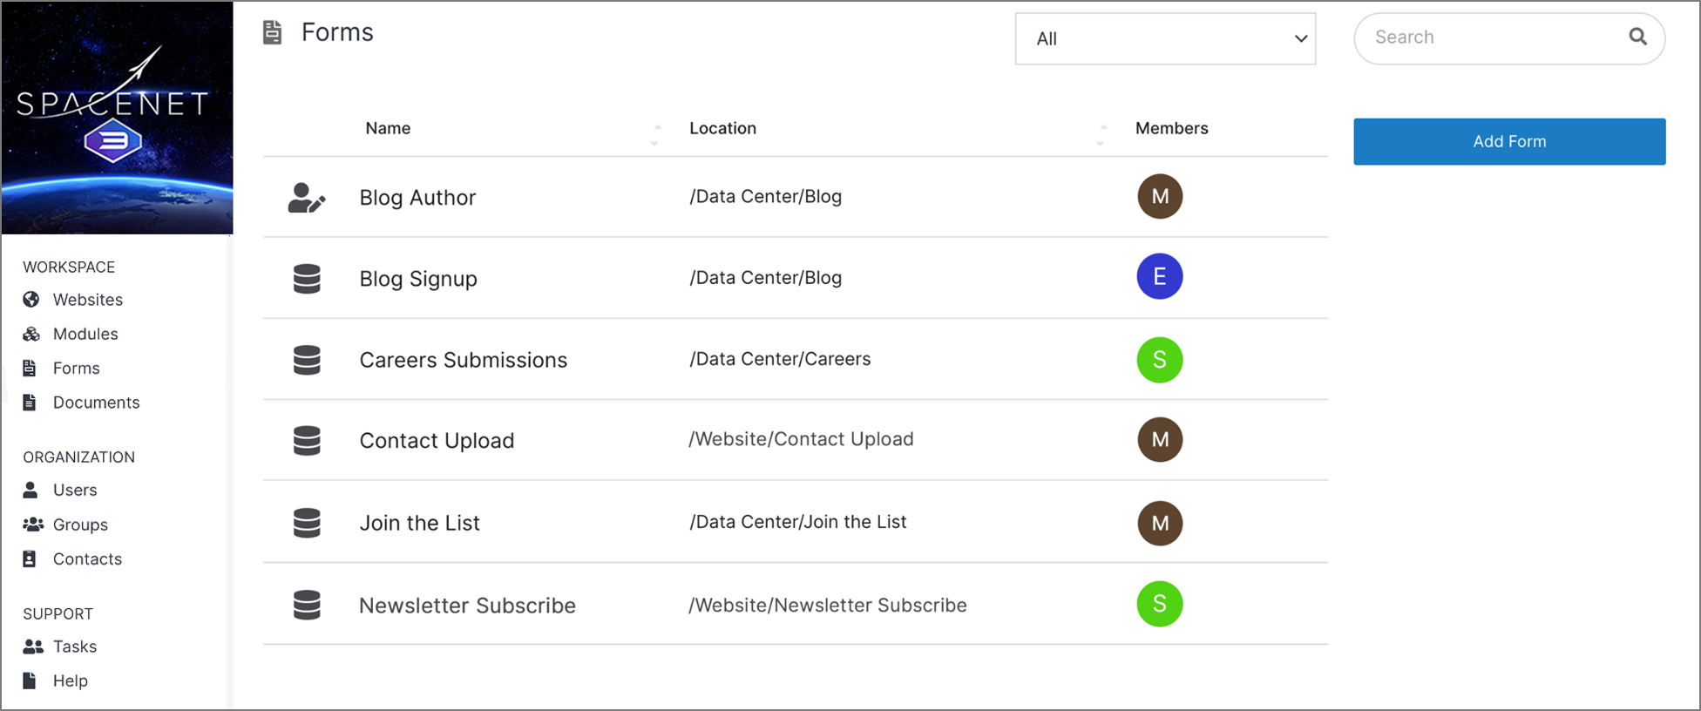Click the M member avatar for Blog Author
Image resolution: width=1701 pixels, height=711 pixels.
click(x=1160, y=196)
